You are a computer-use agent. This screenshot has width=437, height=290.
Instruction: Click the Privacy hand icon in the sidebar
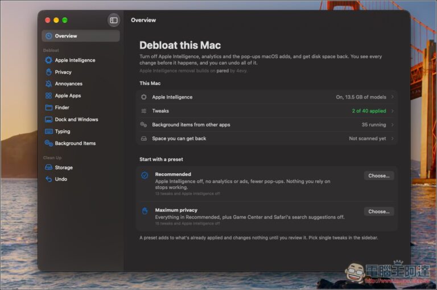[x=49, y=72]
